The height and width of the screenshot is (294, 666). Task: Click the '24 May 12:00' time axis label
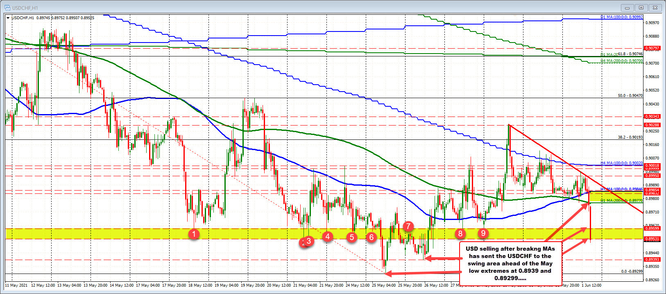point(357,285)
